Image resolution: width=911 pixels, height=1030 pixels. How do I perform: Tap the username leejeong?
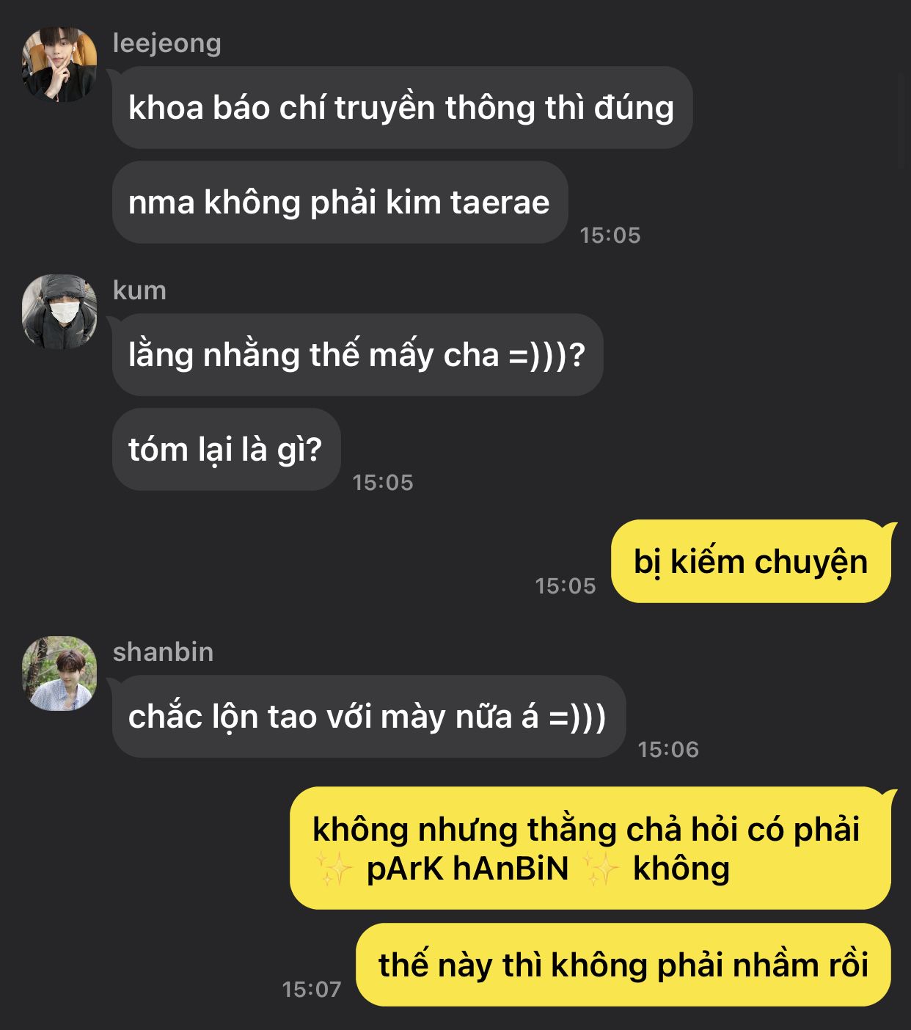(167, 43)
